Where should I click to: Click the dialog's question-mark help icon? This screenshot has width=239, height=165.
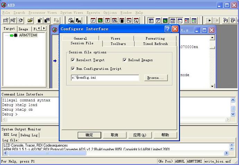168,29
